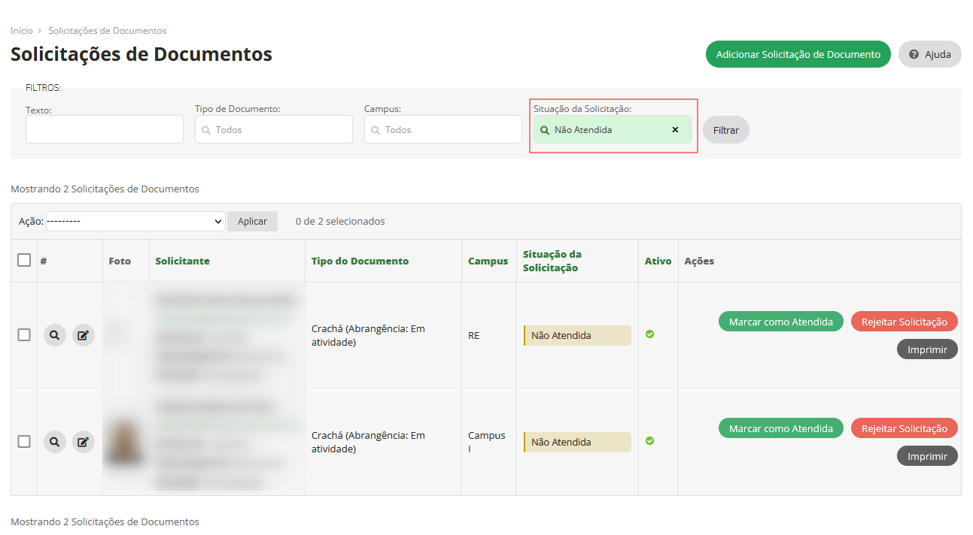Click the Aplicar button
973x535 pixels.
tap(252, 221)
